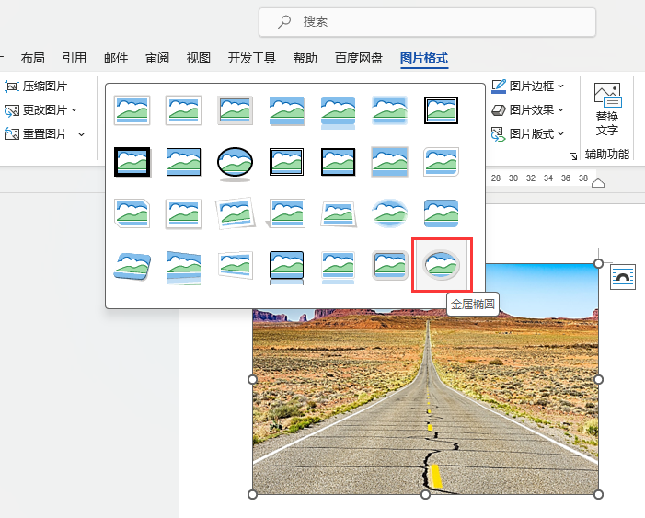Apply the beveled matte white picture style
The image size is (645, 518).
point(183,110)
